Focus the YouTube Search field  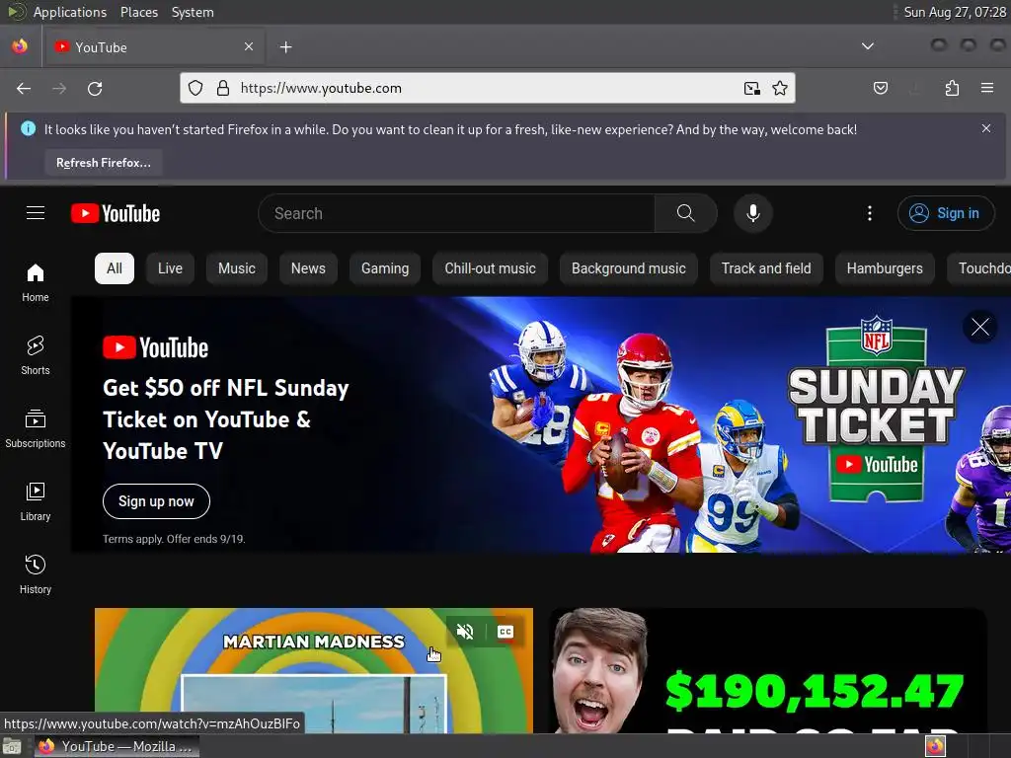[x=456, y=213]
